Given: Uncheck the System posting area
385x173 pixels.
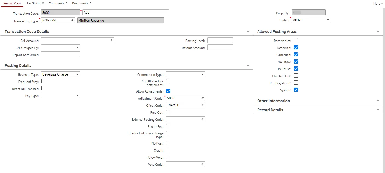Looking at the screenshot, I should 296,90.
